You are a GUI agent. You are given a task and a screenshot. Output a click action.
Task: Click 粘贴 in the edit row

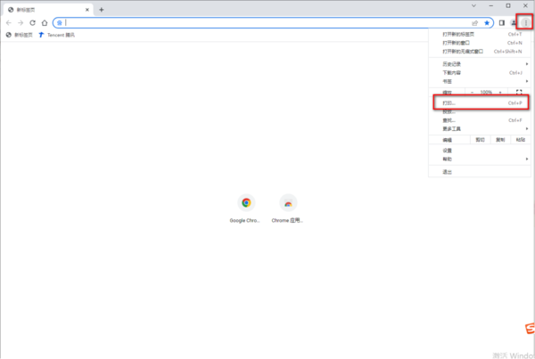coord(521,140)
